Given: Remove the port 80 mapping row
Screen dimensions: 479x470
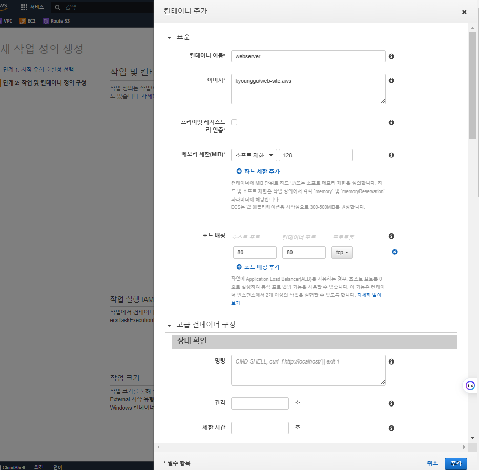Looking at the screenshot, I should point(394,252).
